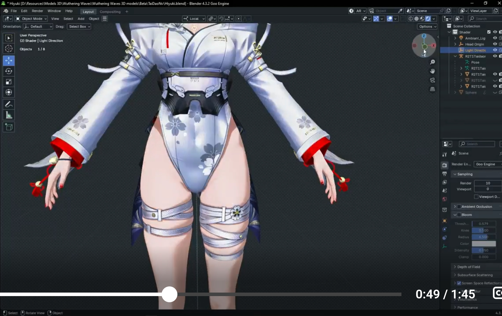Open the Orientation Default dropdown
The width and height of the screenshot is (502, 316).
click(38, 26)
